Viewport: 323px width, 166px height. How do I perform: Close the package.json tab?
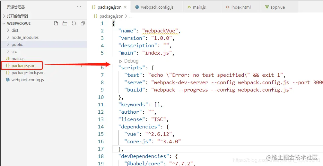coord(125,7)
